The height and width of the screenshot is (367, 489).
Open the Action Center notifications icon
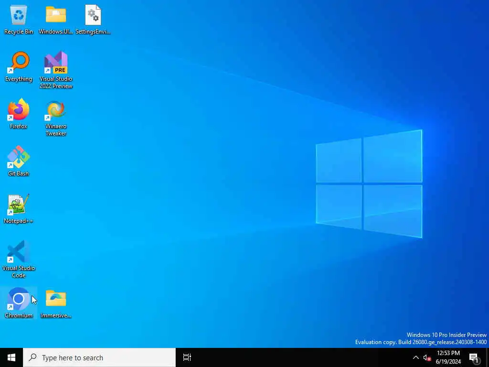click(x=474, y=357)
